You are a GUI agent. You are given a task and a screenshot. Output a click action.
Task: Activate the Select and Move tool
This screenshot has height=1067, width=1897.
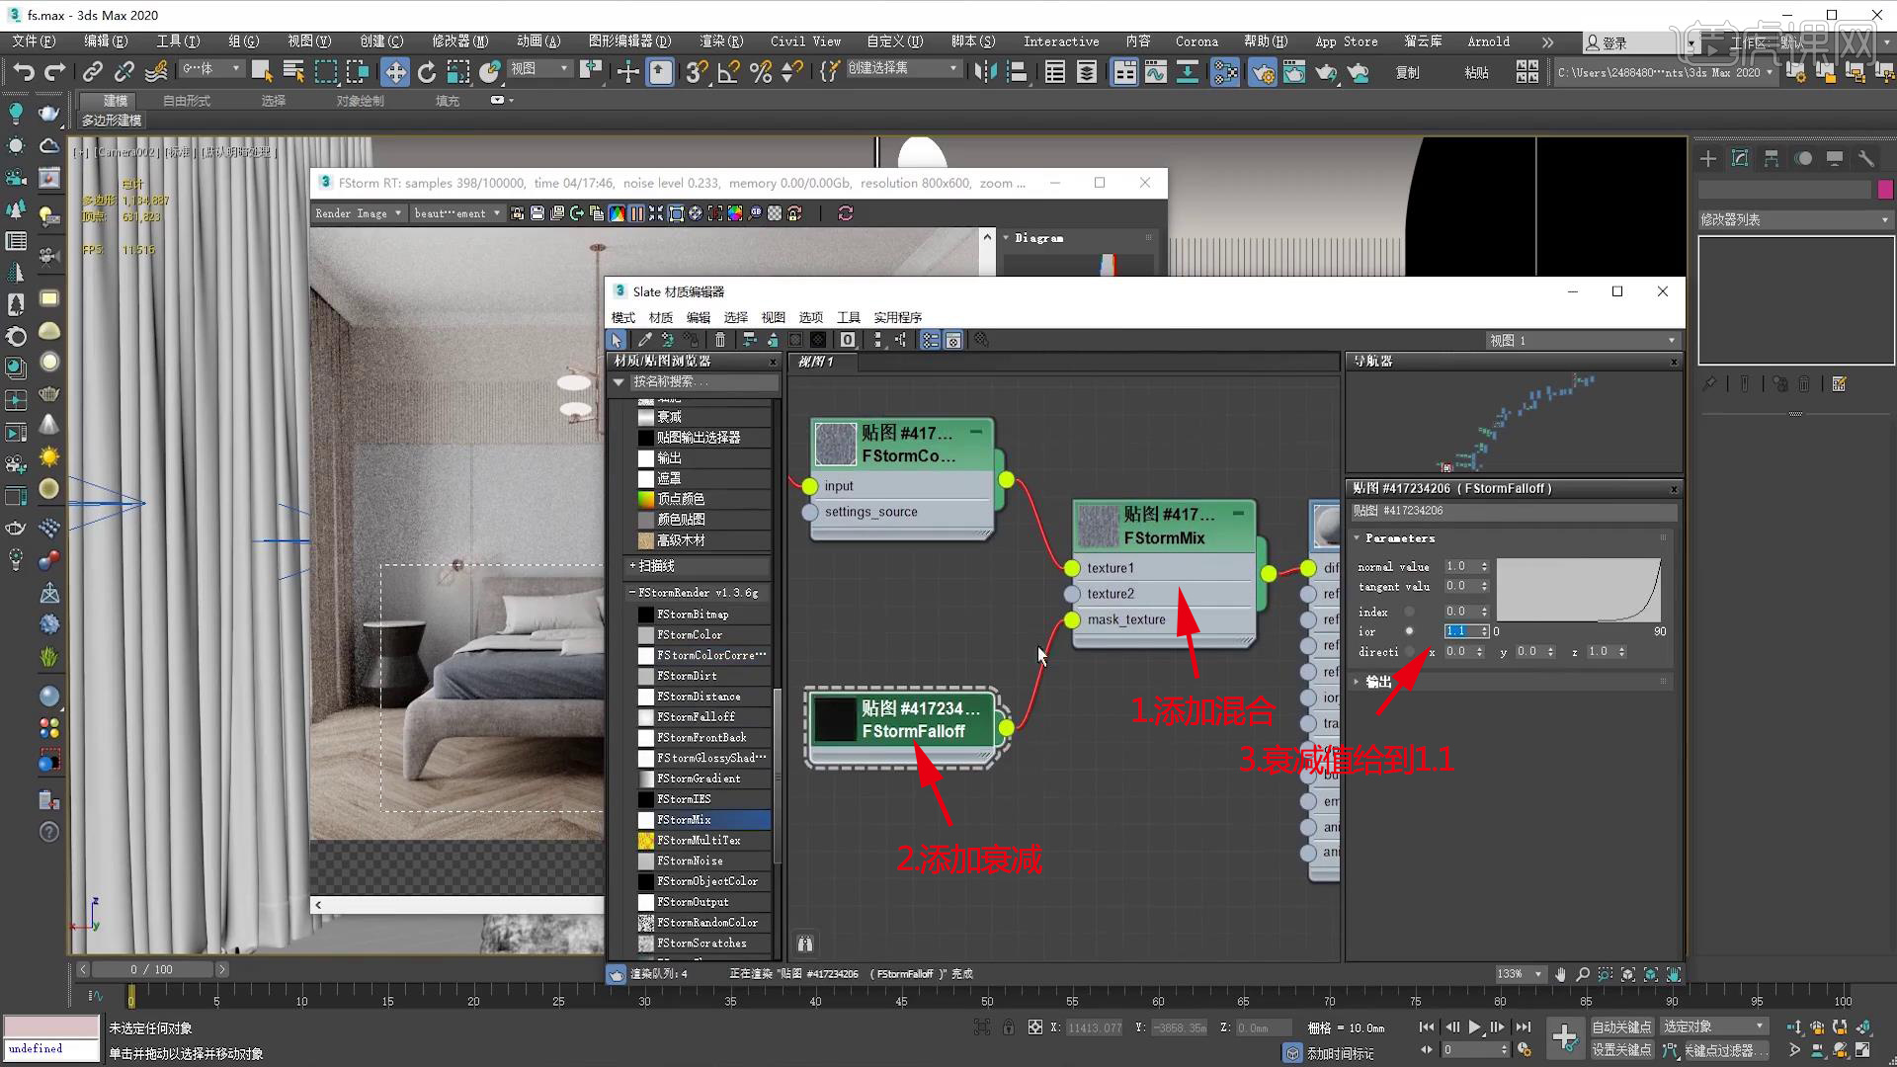click(x=395, y=71)
